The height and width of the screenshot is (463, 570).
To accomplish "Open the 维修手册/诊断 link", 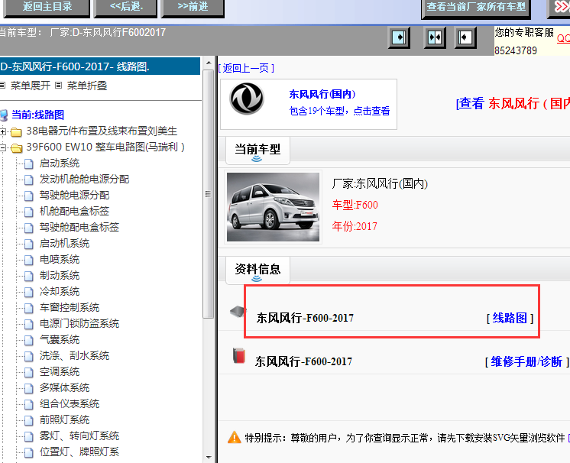I will pos(526,362).
